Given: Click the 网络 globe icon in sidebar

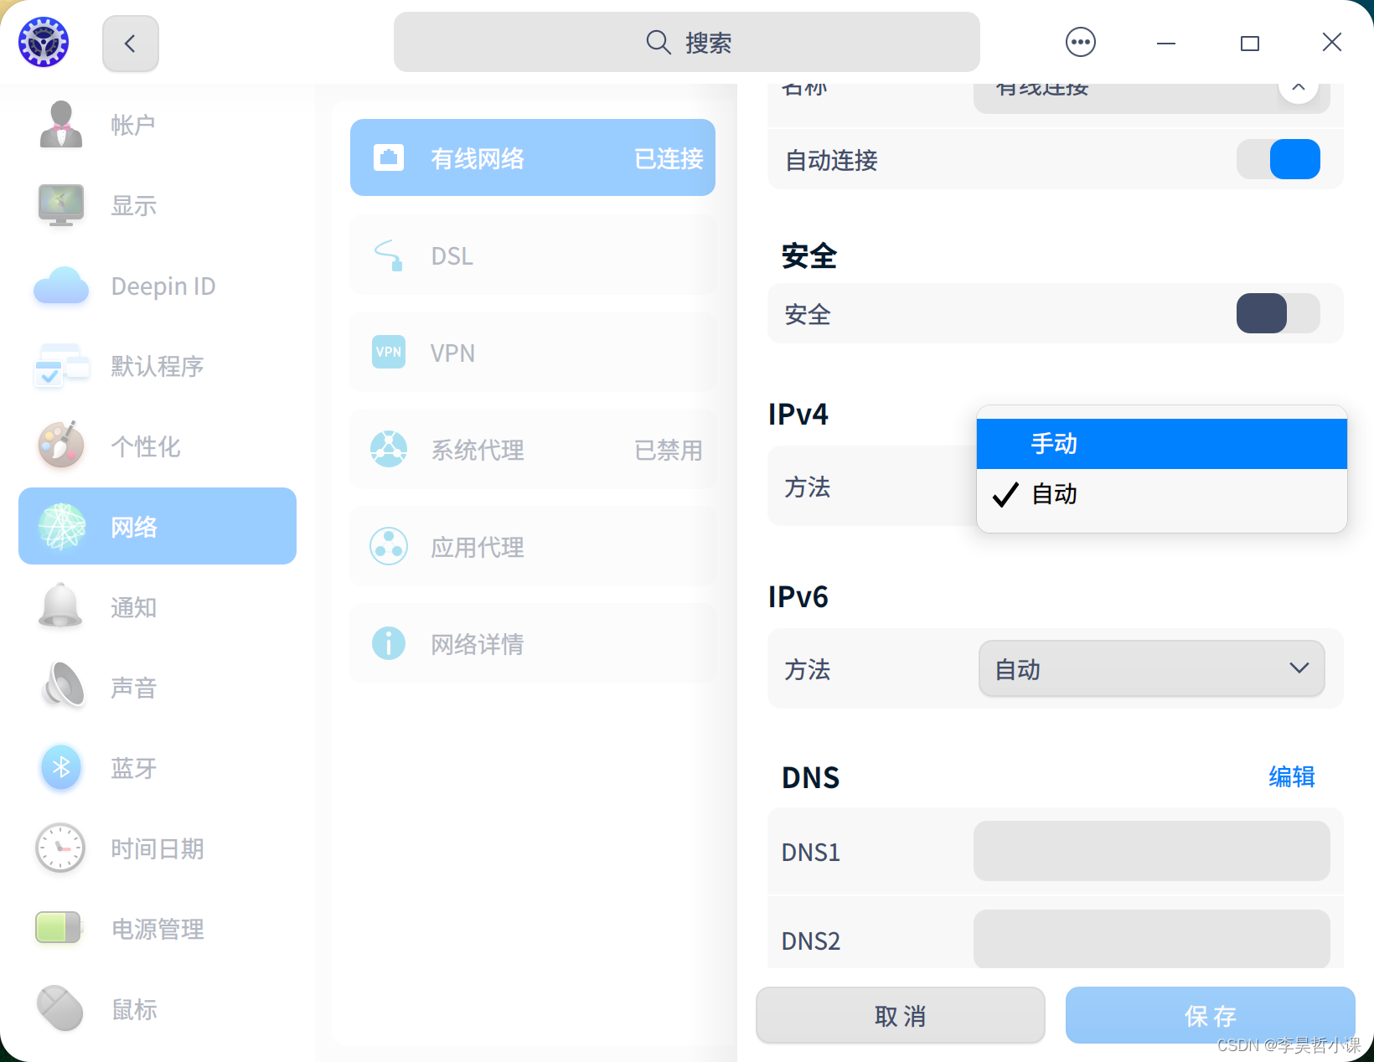Looking at the screenshot, I should coord(62,526).
